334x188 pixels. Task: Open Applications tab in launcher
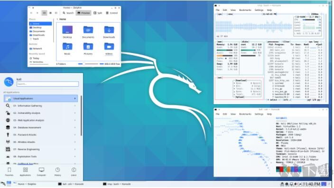click(25, 172)
